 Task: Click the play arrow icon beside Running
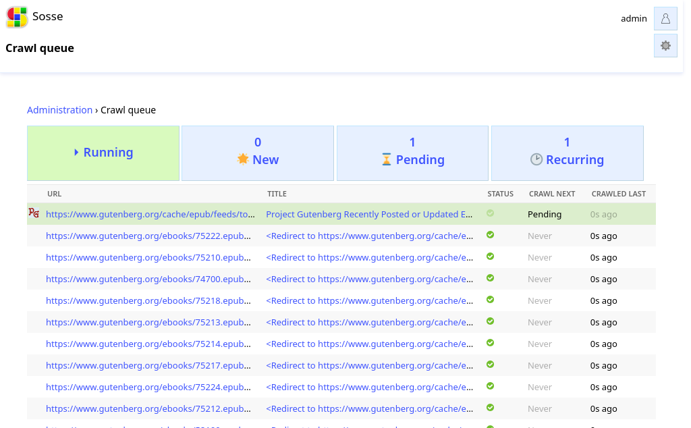coord(76,152)
